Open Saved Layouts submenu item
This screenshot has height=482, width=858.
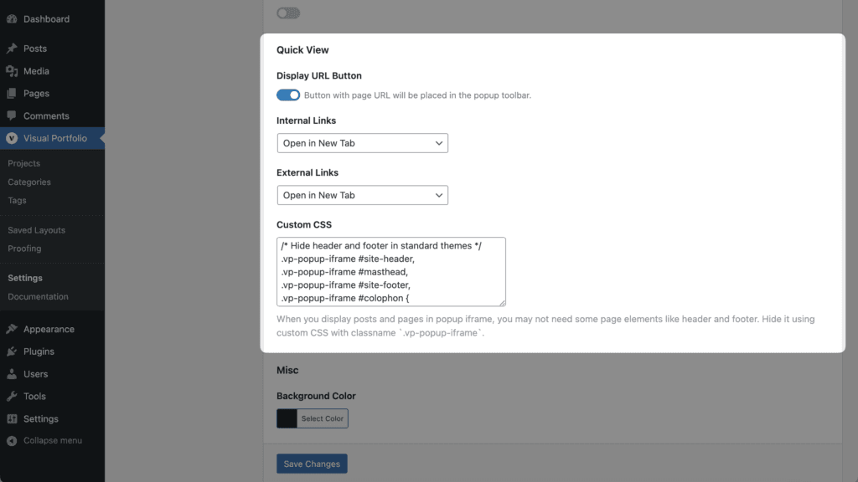(36, 230)
